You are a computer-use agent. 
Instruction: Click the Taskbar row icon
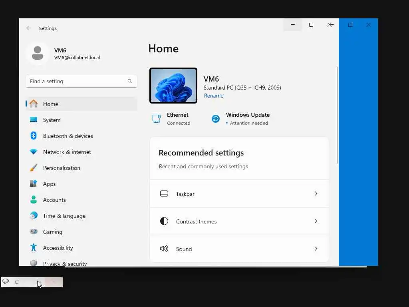click(x=164, y=194)
